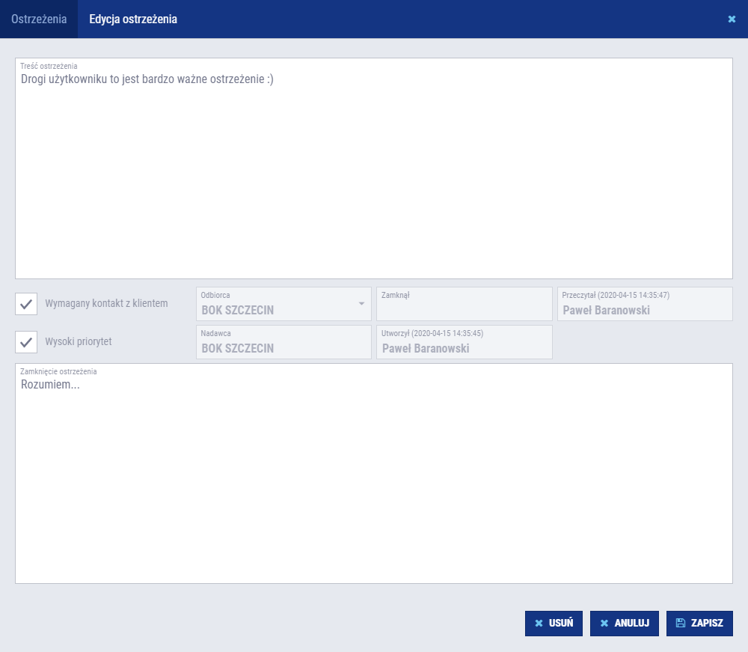Click into the Zamknięcie ostrzeżenia text area

(x=374, y=479)
